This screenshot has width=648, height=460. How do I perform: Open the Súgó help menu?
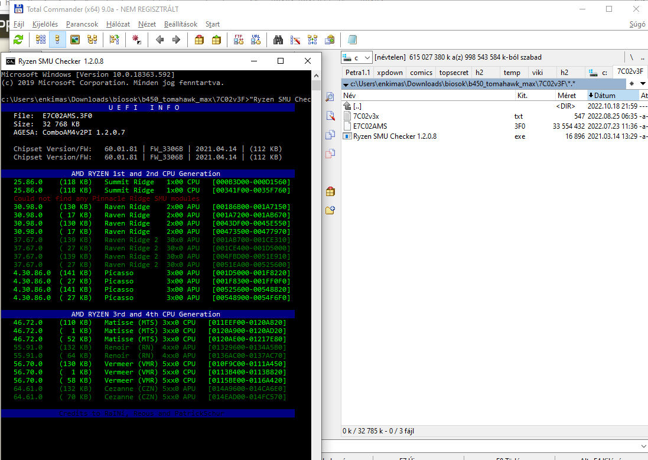[x=637, y=24]
